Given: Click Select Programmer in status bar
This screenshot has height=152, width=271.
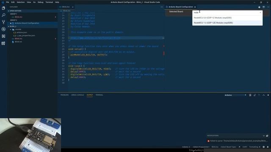Looking at the screenshot, I should (201, 147).
